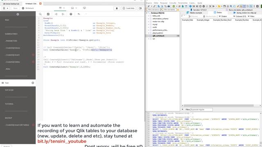Select the .CreateSQLInsert (All Tables) section
This screenshot has width=262, height=147.
pyautogui.click(x=18, y=125)
